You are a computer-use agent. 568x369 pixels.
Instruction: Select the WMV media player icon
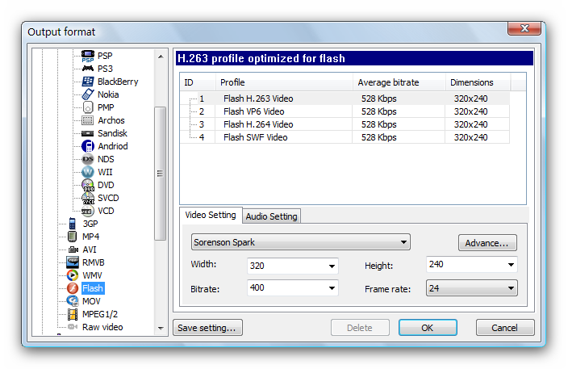coord(73,275)
